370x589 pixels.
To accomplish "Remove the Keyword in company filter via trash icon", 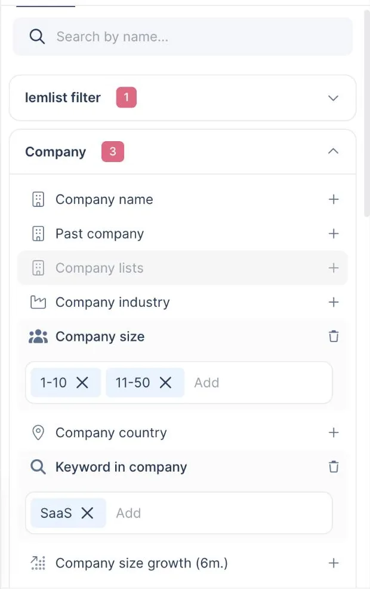I will pyautogui.click(x=333, y=466).
